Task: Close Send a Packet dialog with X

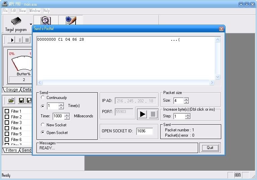Action: click(221, 29)
